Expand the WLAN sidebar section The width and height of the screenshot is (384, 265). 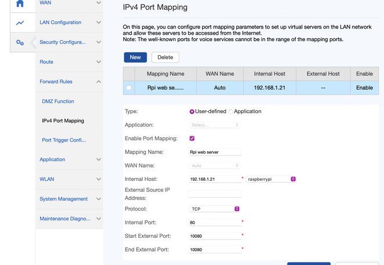tap(70, 179)
